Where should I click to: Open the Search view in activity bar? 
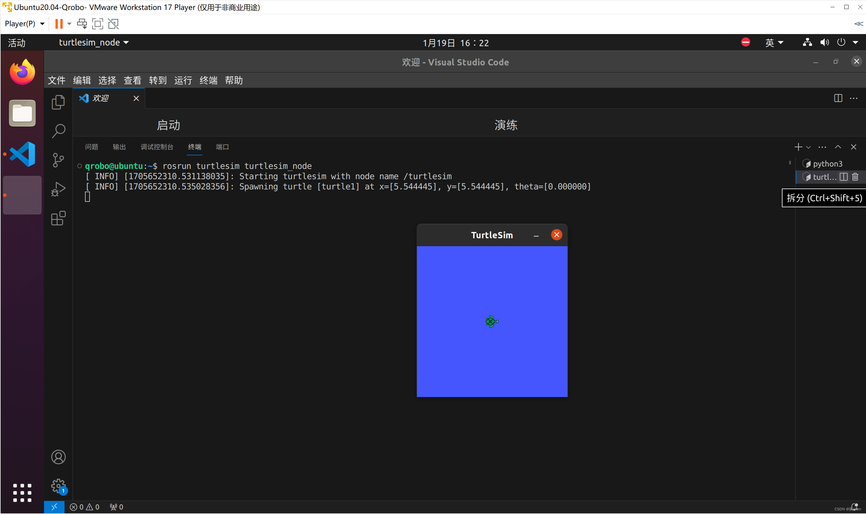point(58,131)
